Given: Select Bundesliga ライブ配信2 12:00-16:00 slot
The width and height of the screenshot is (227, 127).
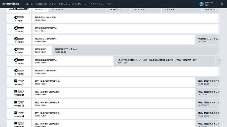Looking at the screenshot, I should [x=114, y=93].
